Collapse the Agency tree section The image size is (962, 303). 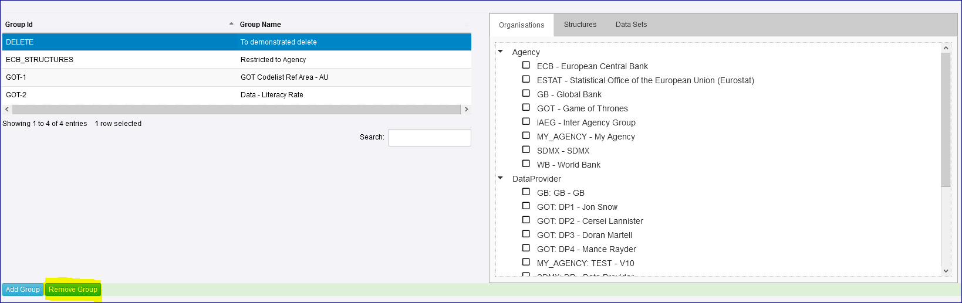pos(501,52)
